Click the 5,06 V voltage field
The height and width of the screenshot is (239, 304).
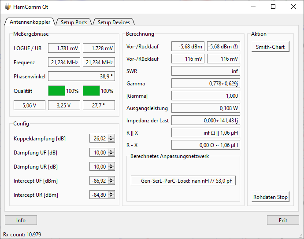coord(30,105)
